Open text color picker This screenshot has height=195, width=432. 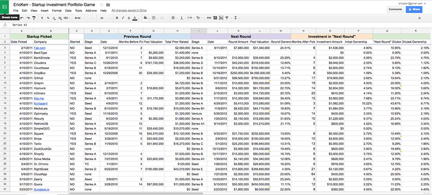pos(135,18)
